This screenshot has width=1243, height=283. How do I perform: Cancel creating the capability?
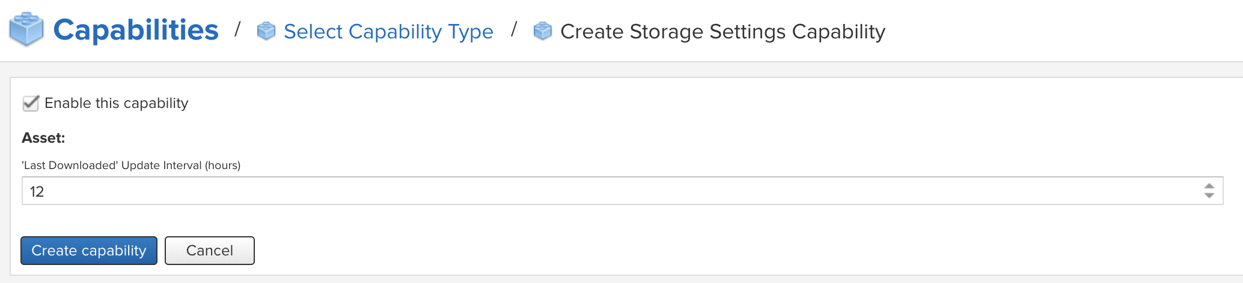[x=209, y=251]
